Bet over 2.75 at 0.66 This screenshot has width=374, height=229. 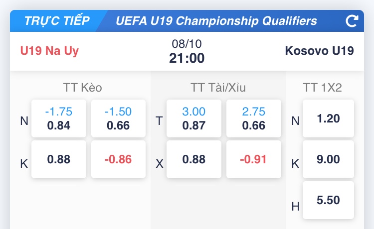coord(253,118)
